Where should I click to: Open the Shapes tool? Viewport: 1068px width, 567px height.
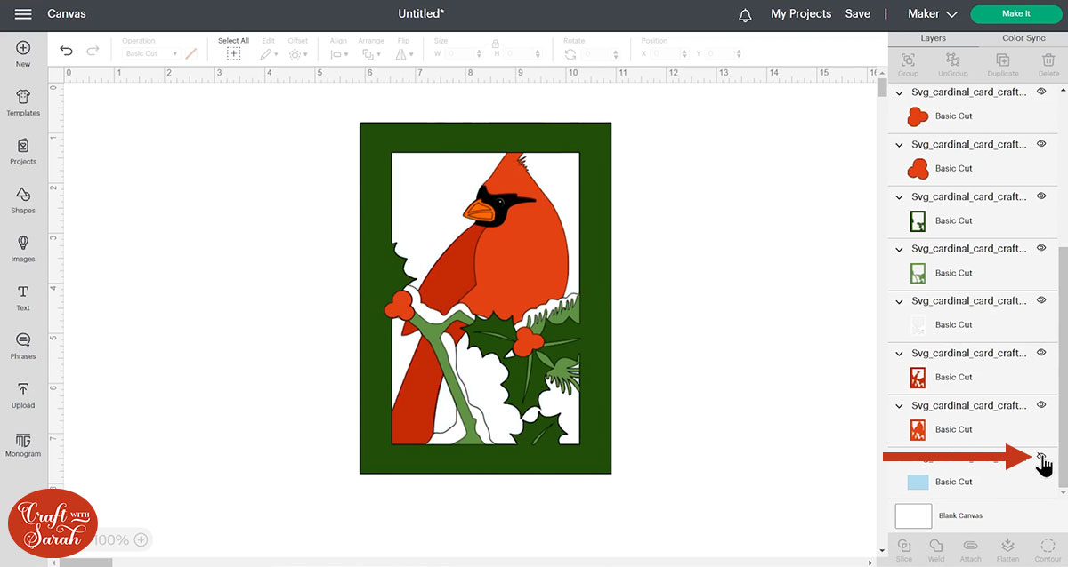(23, 199)
